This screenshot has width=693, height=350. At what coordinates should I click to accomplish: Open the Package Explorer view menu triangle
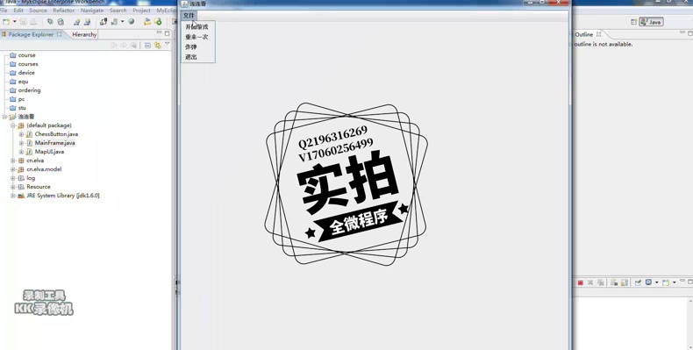click(x=167, y=44)
